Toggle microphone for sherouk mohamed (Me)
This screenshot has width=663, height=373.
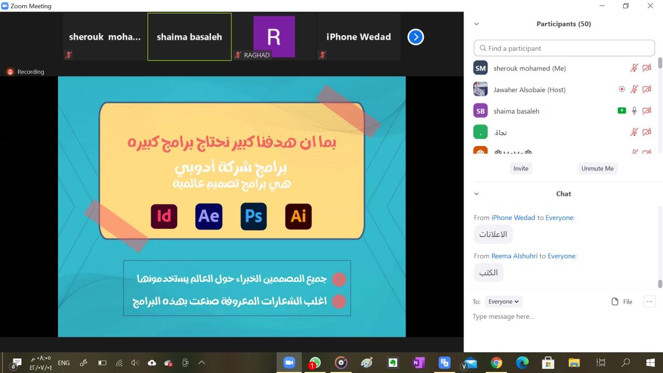(x=634, y=68)
